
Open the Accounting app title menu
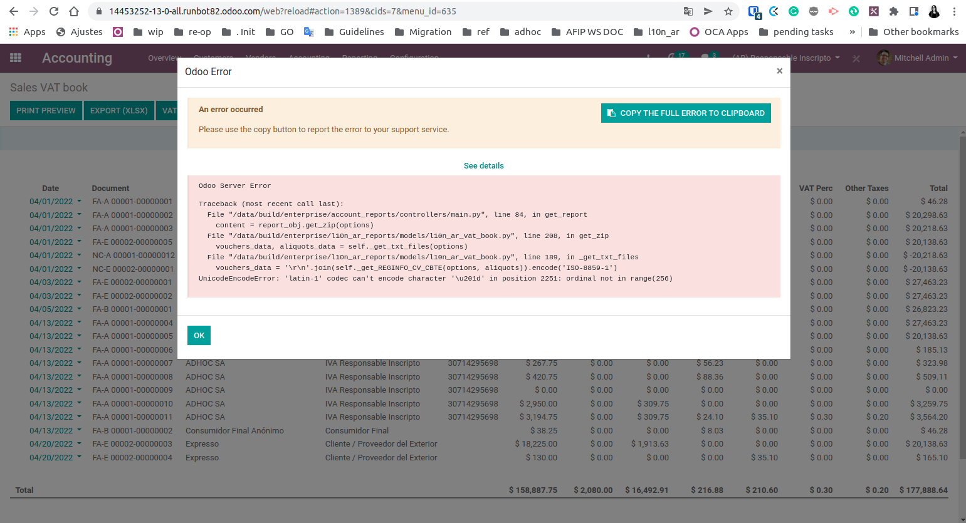point(77,58)
